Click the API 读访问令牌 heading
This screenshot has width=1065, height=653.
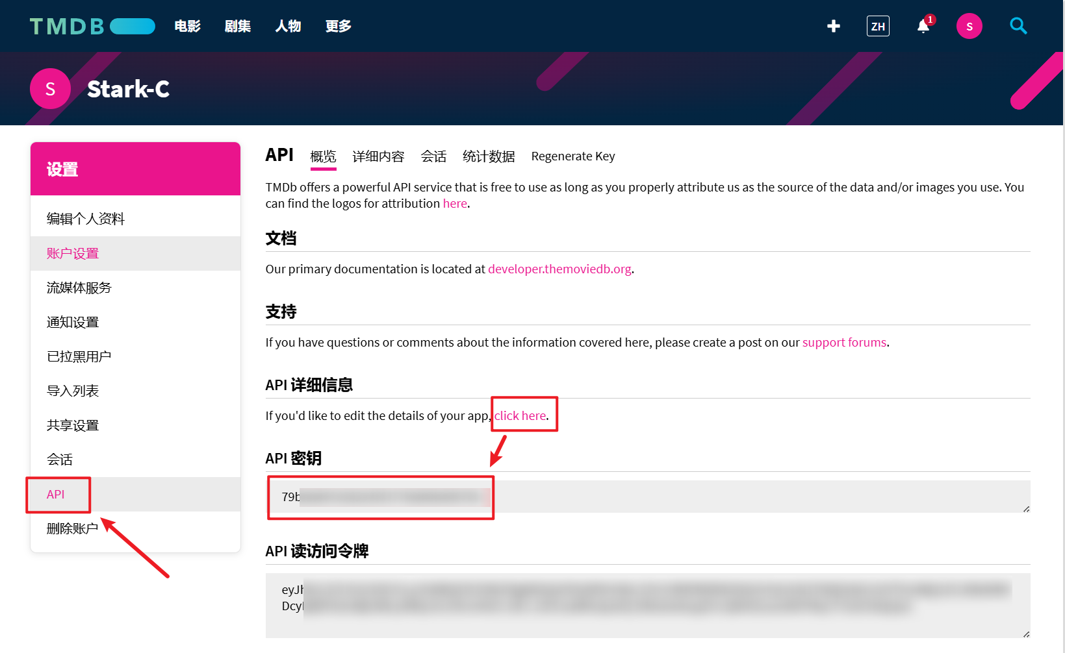click(316, 551)
